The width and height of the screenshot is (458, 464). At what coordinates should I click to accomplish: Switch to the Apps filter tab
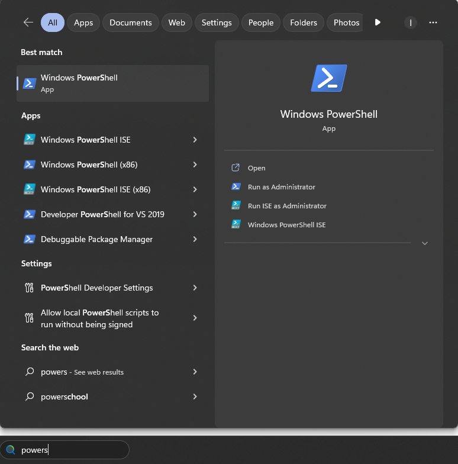click(83, 22)
